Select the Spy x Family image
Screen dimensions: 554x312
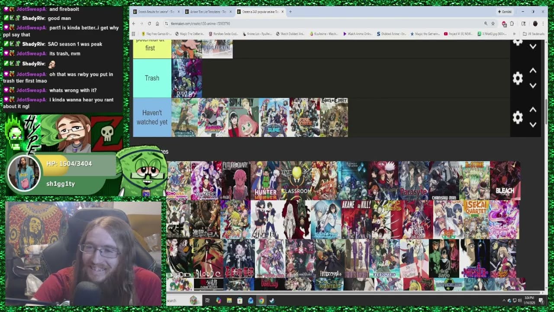[243, 117]
